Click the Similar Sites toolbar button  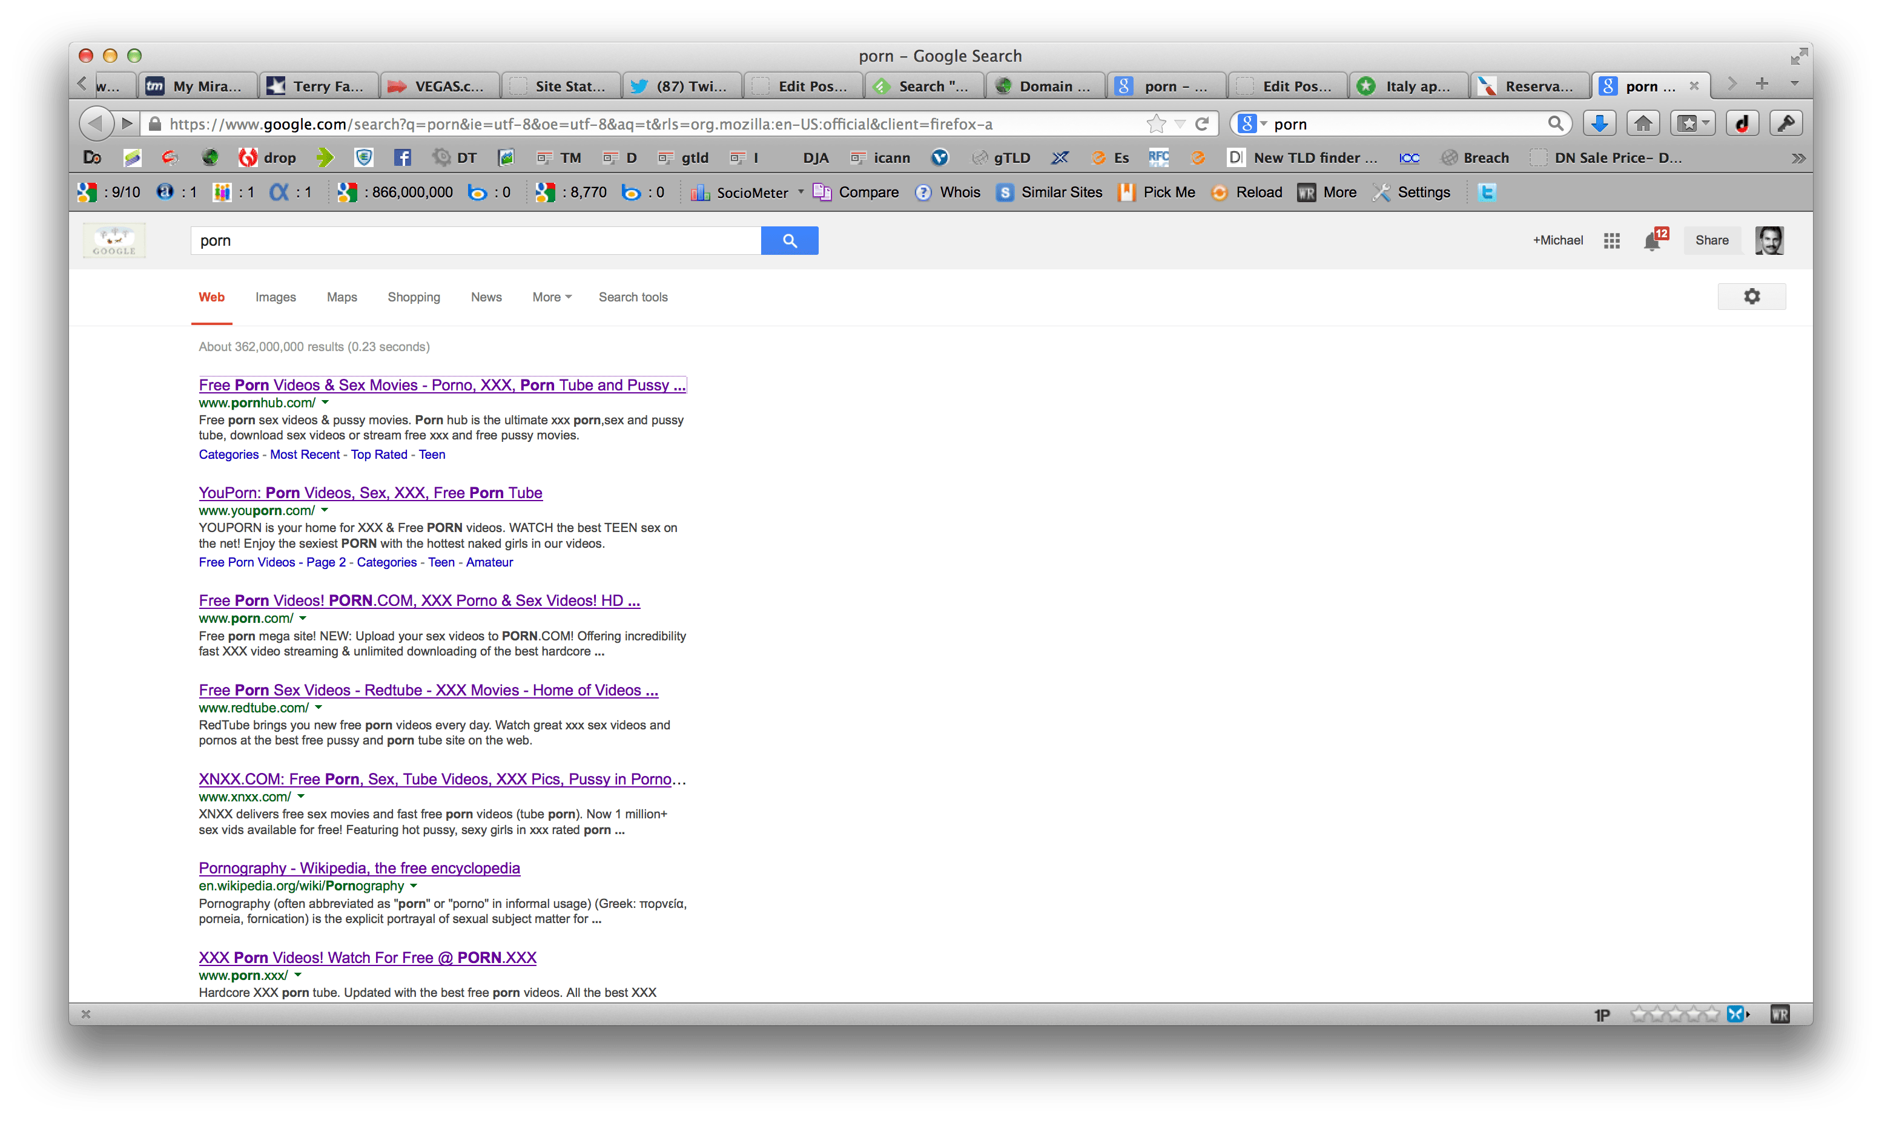tap(1049, 192)
